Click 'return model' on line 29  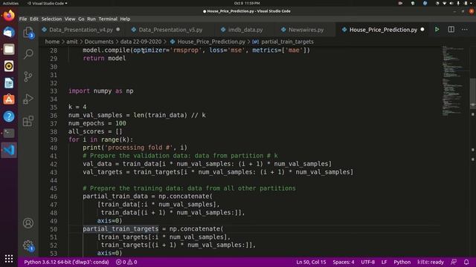pyautogui.click(x=104, y=59)
